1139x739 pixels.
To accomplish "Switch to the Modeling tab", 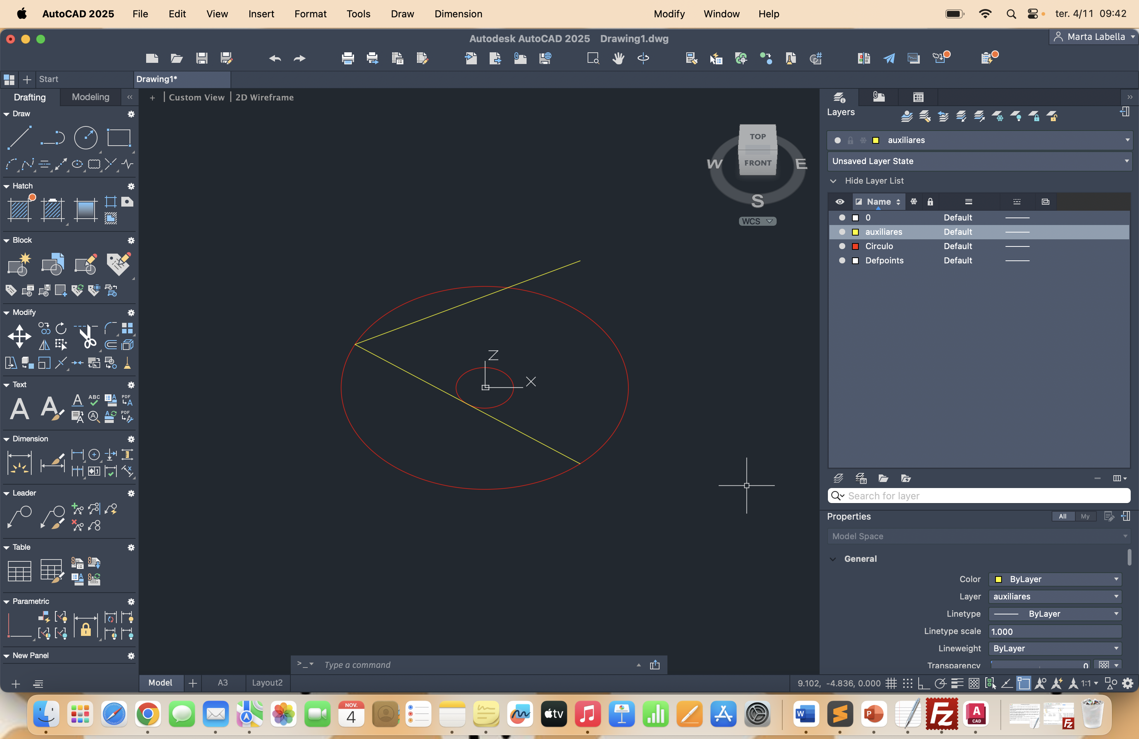I will click(x=90, y=97).
